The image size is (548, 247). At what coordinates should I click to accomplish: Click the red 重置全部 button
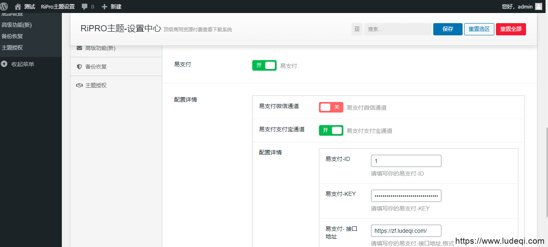coord(511,29)
